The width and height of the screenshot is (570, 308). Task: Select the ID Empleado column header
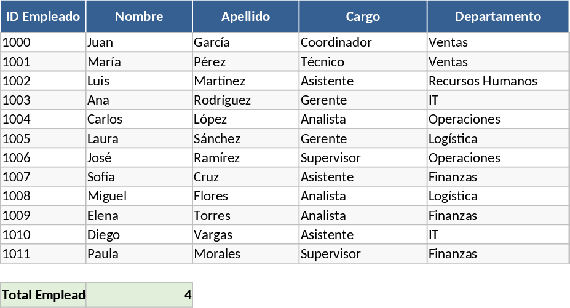coord(43,17)
